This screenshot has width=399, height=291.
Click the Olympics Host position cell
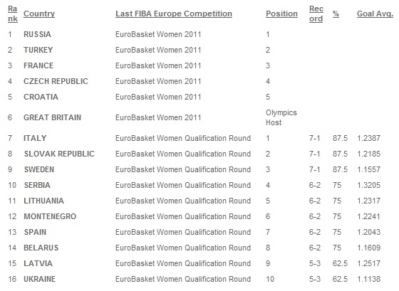[x=281, y=117]
